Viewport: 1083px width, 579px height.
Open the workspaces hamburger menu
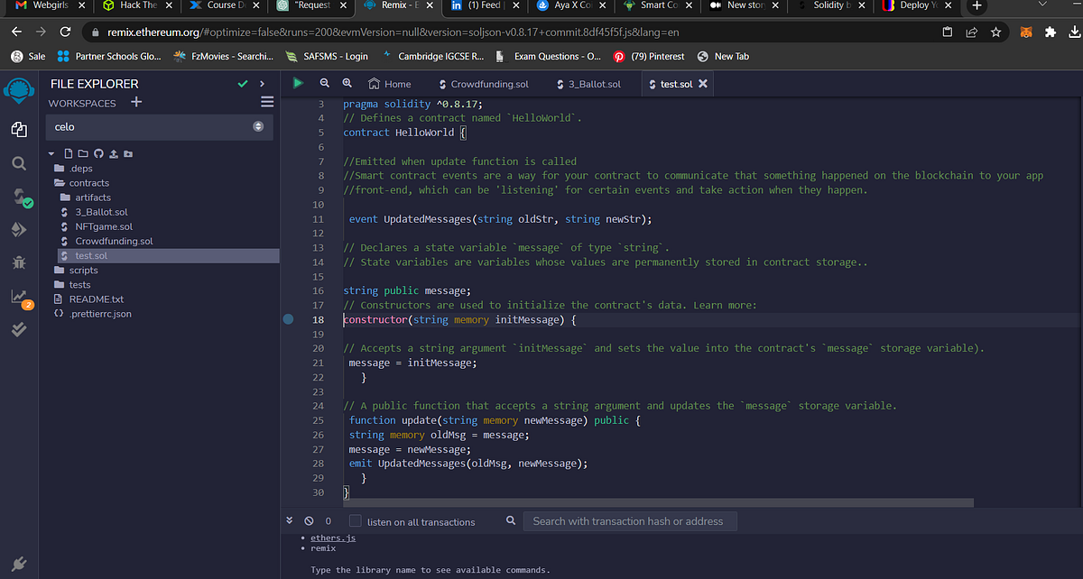[x=267, y=102]
